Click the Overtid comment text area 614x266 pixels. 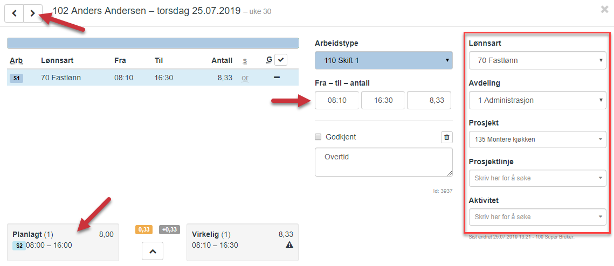coord(384,162)
